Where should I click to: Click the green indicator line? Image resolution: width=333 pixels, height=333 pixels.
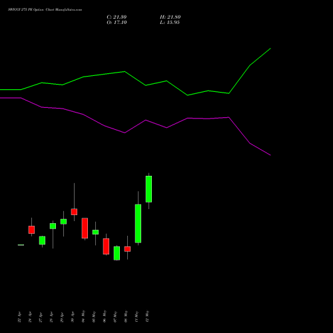click(125, 72)
